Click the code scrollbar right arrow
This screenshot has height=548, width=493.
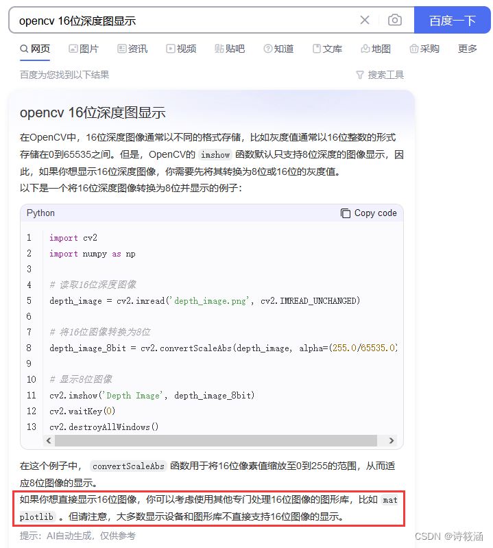[x=392, y=441]
